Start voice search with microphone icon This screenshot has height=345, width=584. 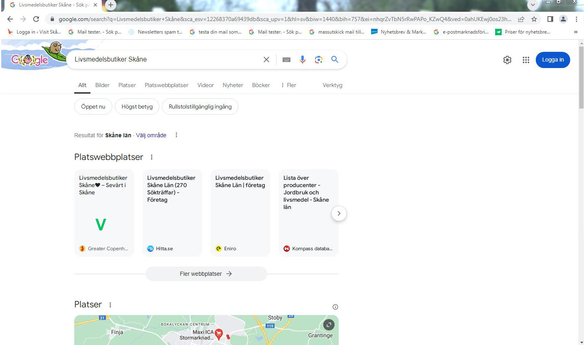click(303, 60)
